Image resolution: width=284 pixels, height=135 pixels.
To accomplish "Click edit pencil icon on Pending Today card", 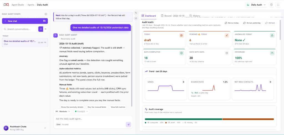I will tap(227, 36).
